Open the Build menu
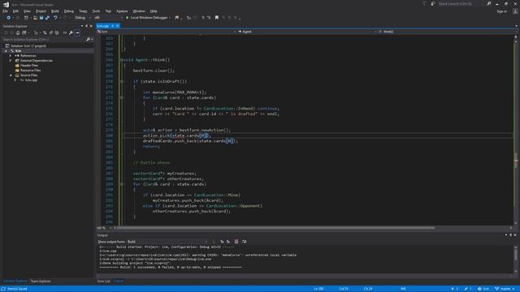 (54, 11)
